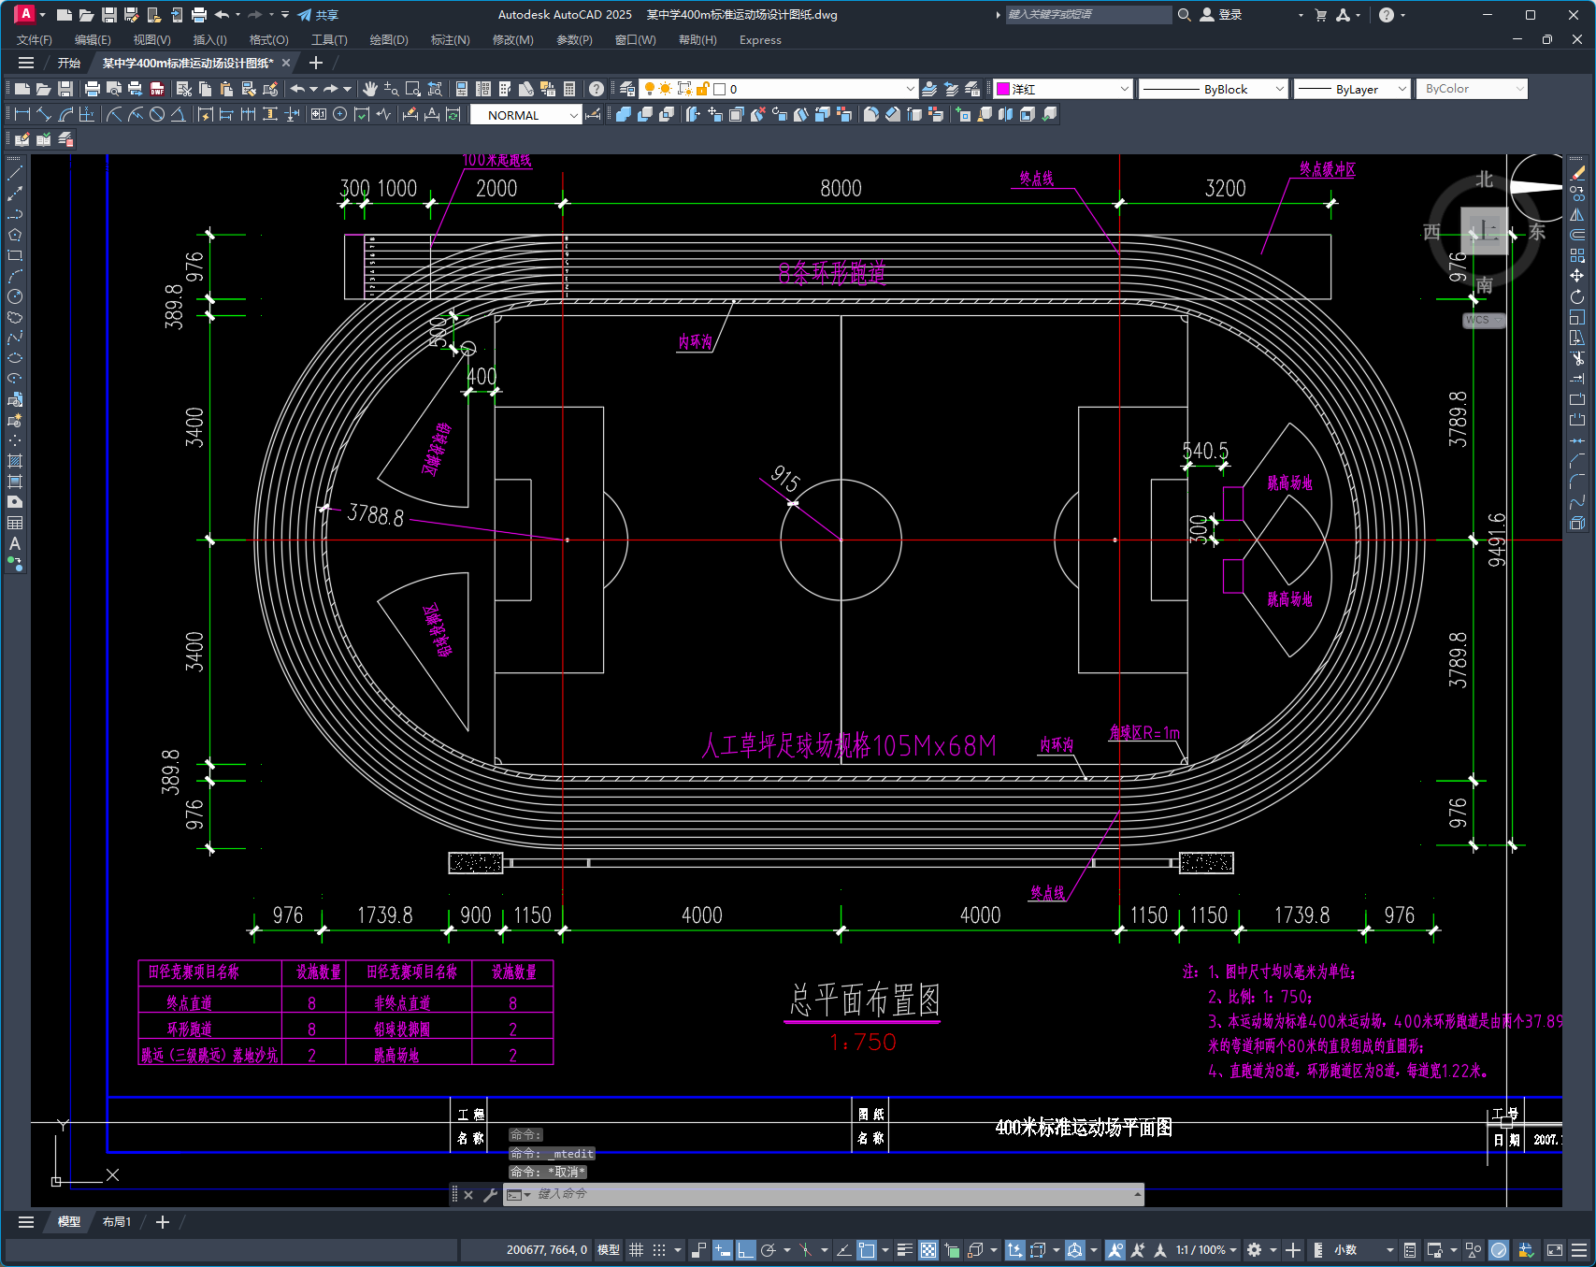Open the Help question mark icon
Screen dimensions: 1596x1267
597,89
